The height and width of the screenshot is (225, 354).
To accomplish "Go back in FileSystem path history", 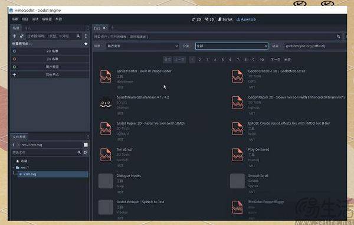I will (14, 145).
